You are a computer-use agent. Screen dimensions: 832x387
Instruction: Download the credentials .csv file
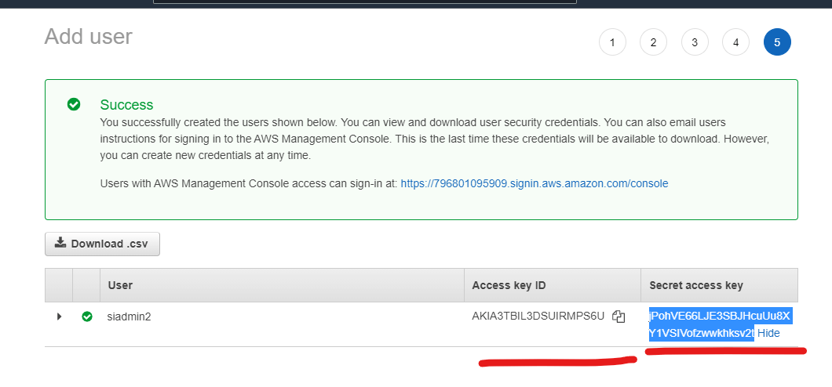[x=102, y=244]
